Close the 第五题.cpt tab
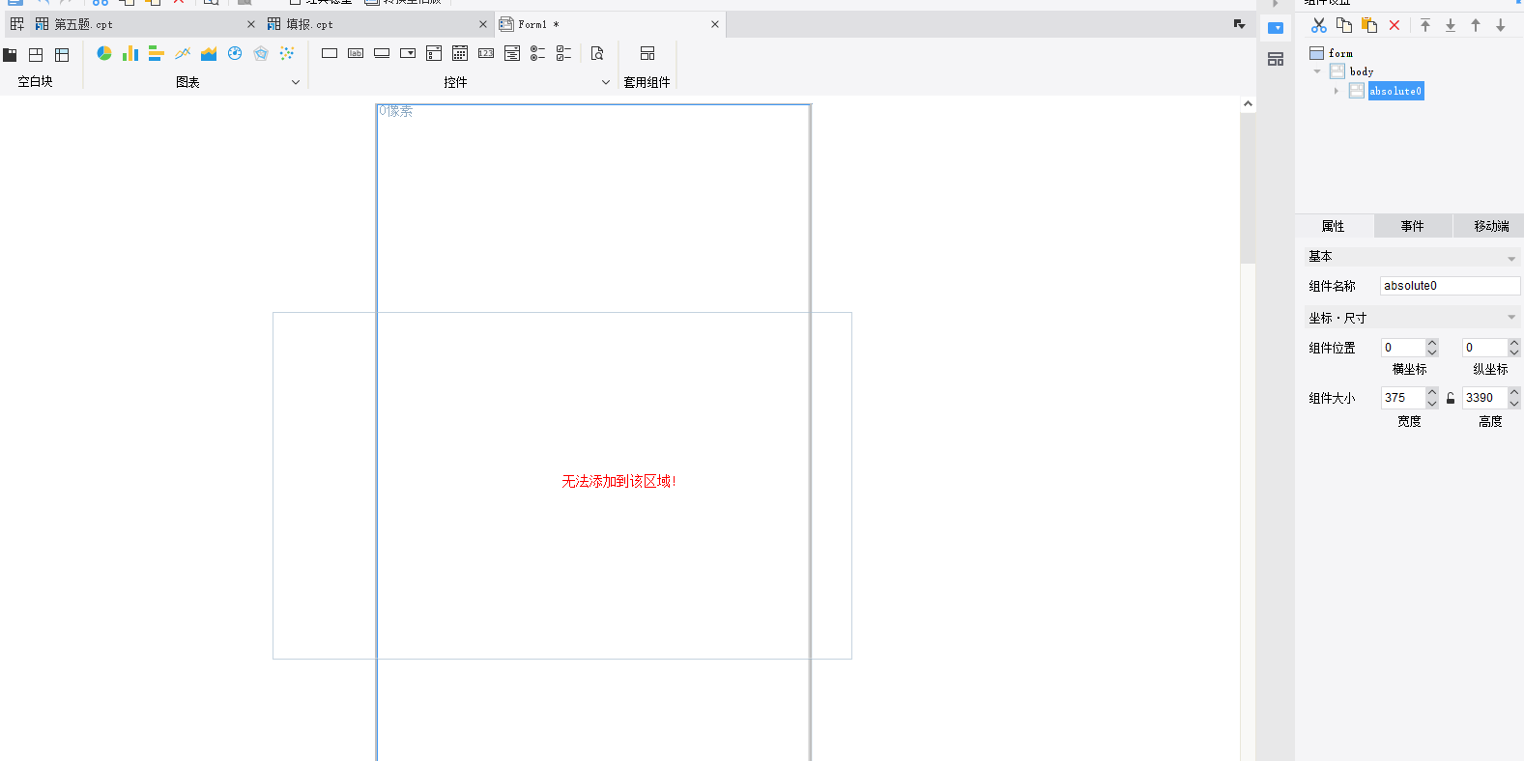The height and width of the screenshot is (761, 1524). click(251, 24)
